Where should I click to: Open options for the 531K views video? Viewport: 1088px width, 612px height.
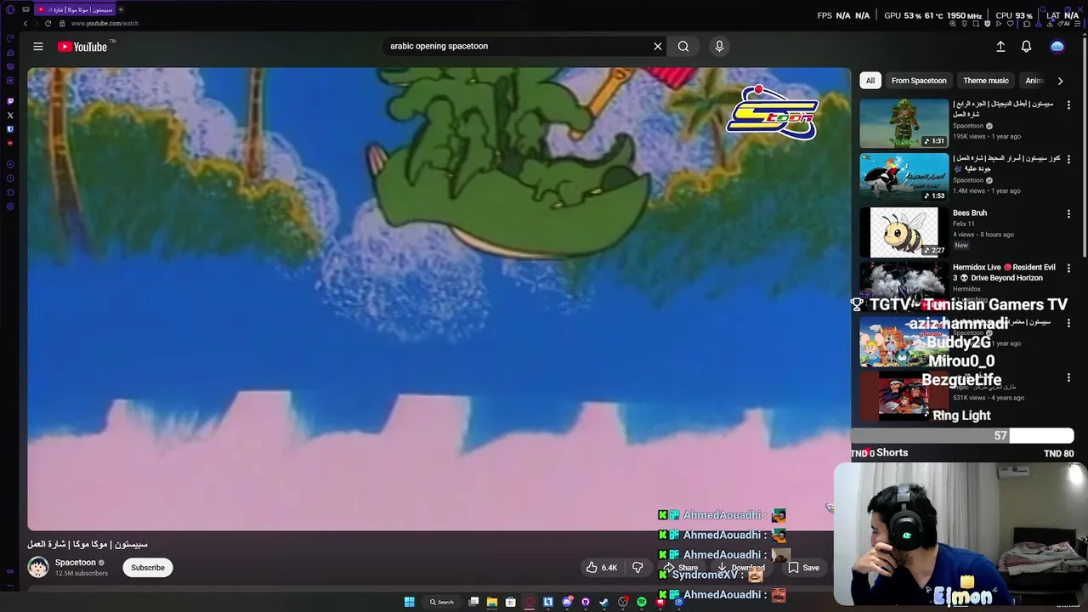coord(1068,377)
